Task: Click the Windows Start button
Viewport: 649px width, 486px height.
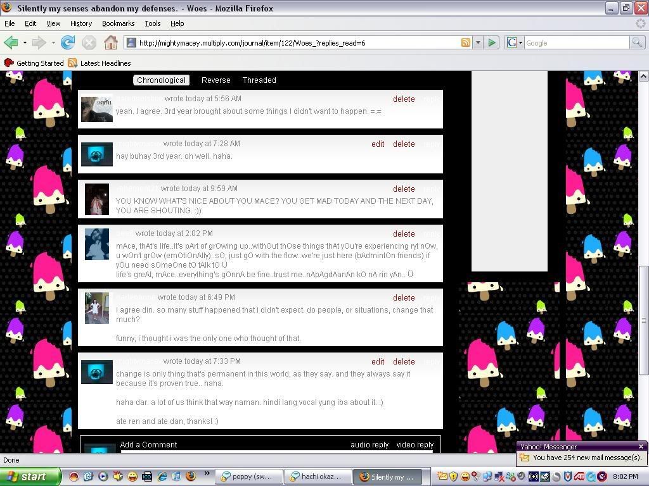Action: [30, 477]
